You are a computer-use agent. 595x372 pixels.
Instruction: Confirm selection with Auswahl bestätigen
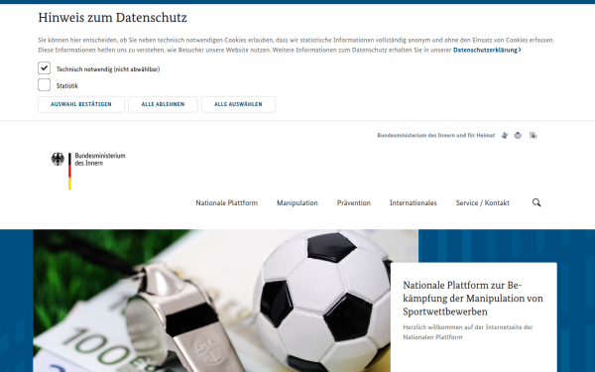(x=81, y=104)
